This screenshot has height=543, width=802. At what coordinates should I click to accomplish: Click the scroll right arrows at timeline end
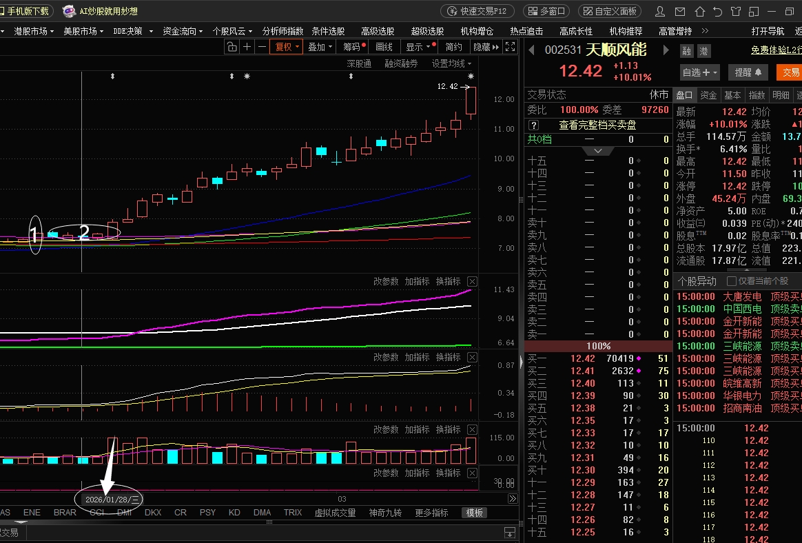(x=512, y=498)
